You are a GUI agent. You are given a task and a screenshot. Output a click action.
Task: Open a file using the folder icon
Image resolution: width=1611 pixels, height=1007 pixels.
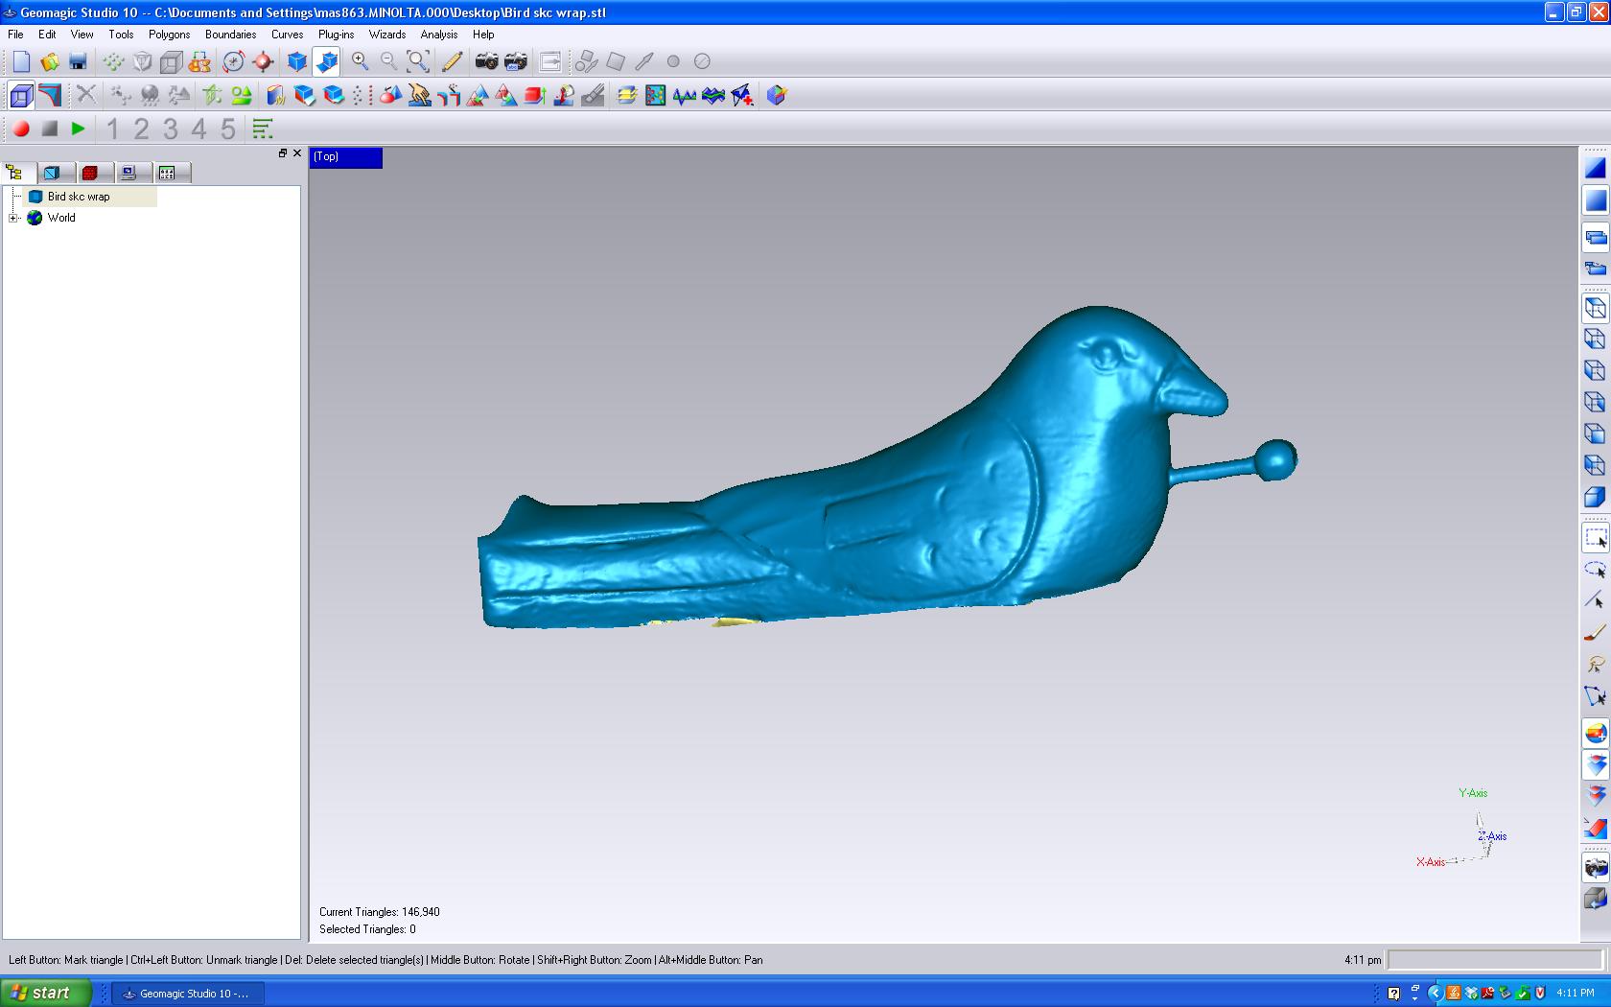[50, 61]
